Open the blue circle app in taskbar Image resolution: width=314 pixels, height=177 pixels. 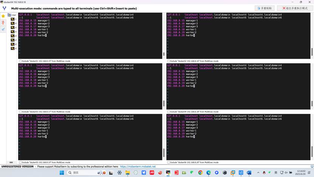pyautogui.click(x=217, y=172)
